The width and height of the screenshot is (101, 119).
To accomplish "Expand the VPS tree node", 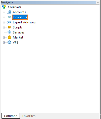I will click(x=4, y=43).
